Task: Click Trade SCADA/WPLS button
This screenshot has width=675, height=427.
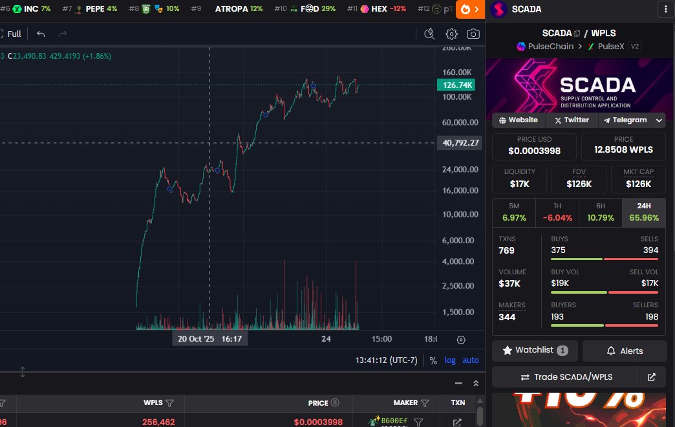Action: coord(566,377)
